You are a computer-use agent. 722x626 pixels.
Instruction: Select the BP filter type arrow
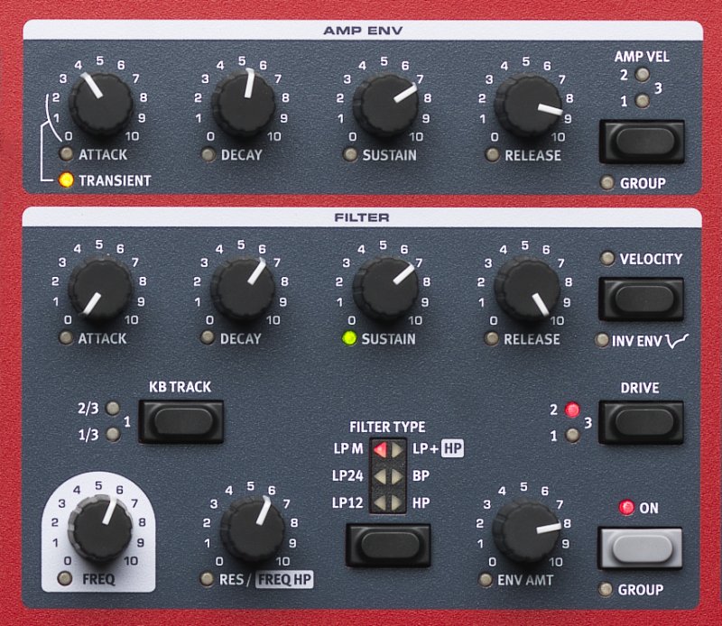(x=398, y=474)
